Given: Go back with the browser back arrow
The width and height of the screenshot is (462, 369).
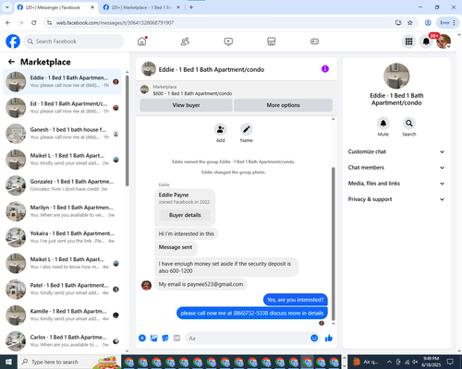Looking at the screenshot, I should pyautogui.click(x=8, y=22).
